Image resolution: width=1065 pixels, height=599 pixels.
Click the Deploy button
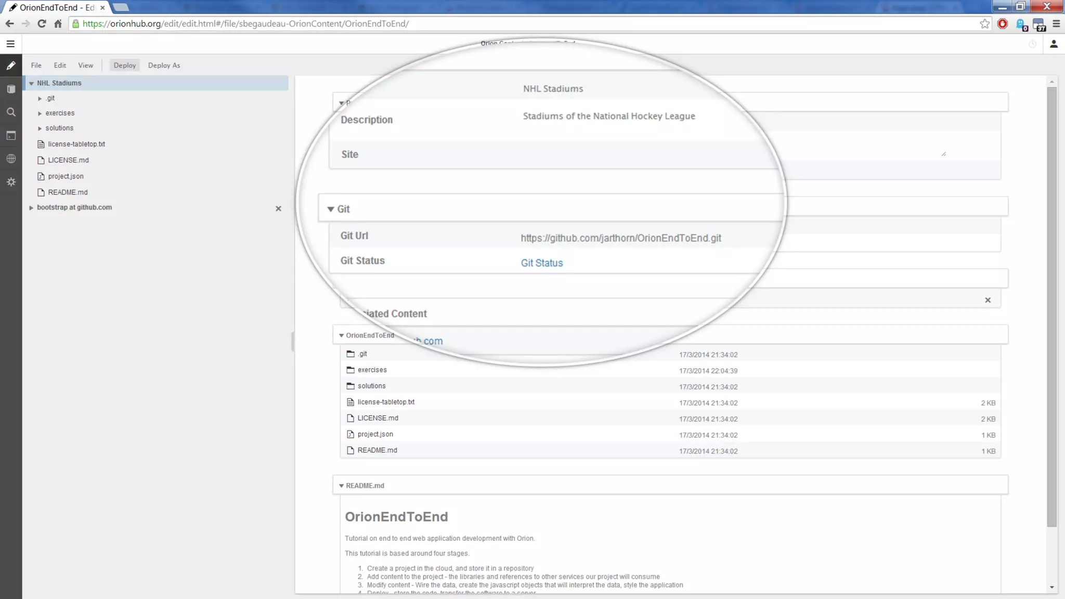click(x=125, y=66)
